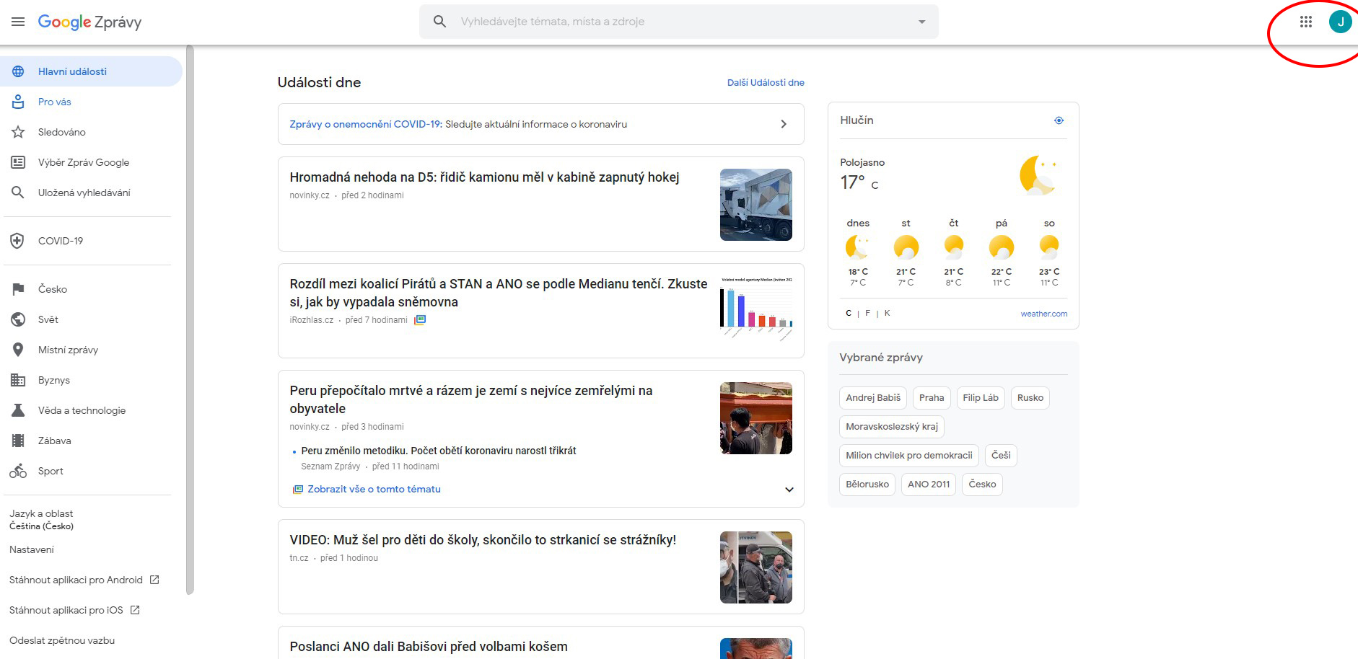Open the Google apps grid
The height and width of the screenshot is (659, 1358).
[x=1306, y=22]
